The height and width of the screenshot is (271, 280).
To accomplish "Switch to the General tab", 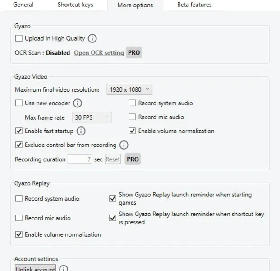I will [23, 5].
